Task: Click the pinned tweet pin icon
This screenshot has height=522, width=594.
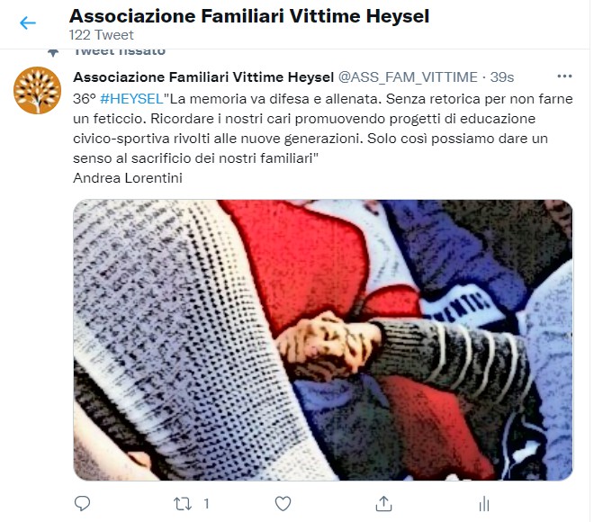Action: pyautogui.click(x=53, y=52)
